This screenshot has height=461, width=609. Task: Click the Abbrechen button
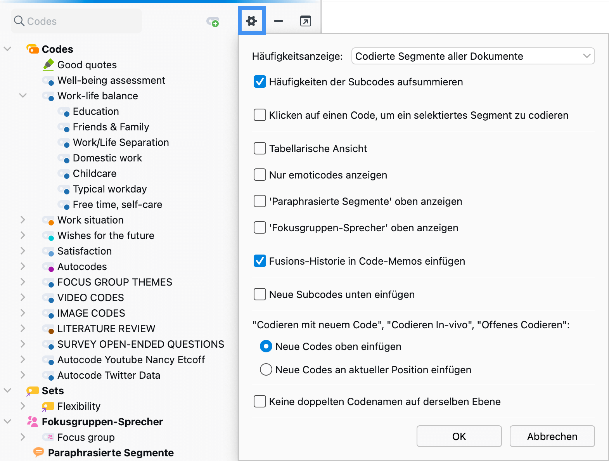pyautogui.click(x=552, y=436)
